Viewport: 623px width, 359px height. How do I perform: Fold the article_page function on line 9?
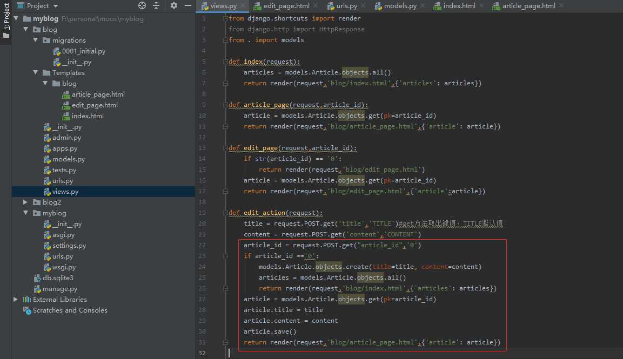[225, 105]
